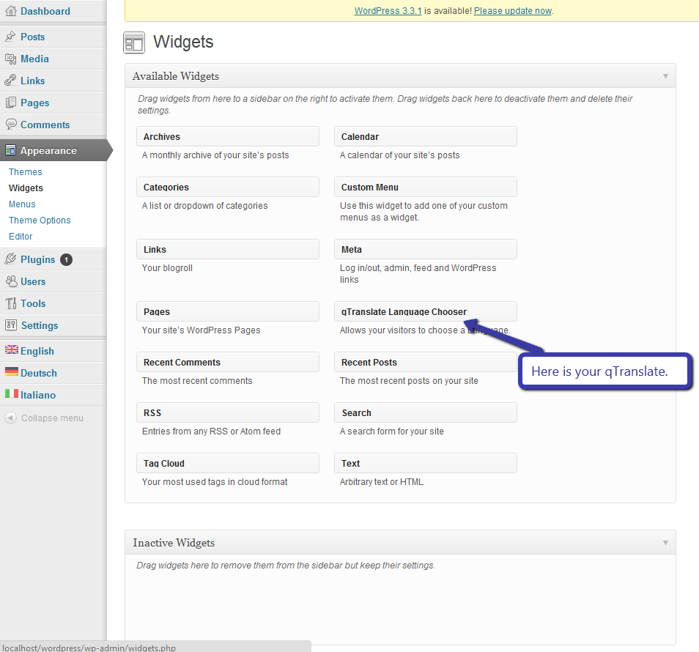Select the Text widget
Viewport: 699px width, 652px height.
click(426, 463)
